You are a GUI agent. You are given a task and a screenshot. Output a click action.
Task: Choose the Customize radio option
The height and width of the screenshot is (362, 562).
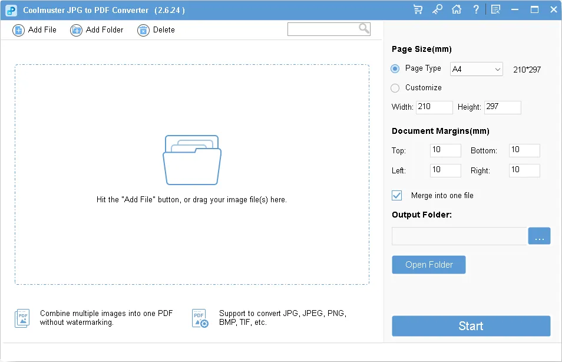[395, 88]
